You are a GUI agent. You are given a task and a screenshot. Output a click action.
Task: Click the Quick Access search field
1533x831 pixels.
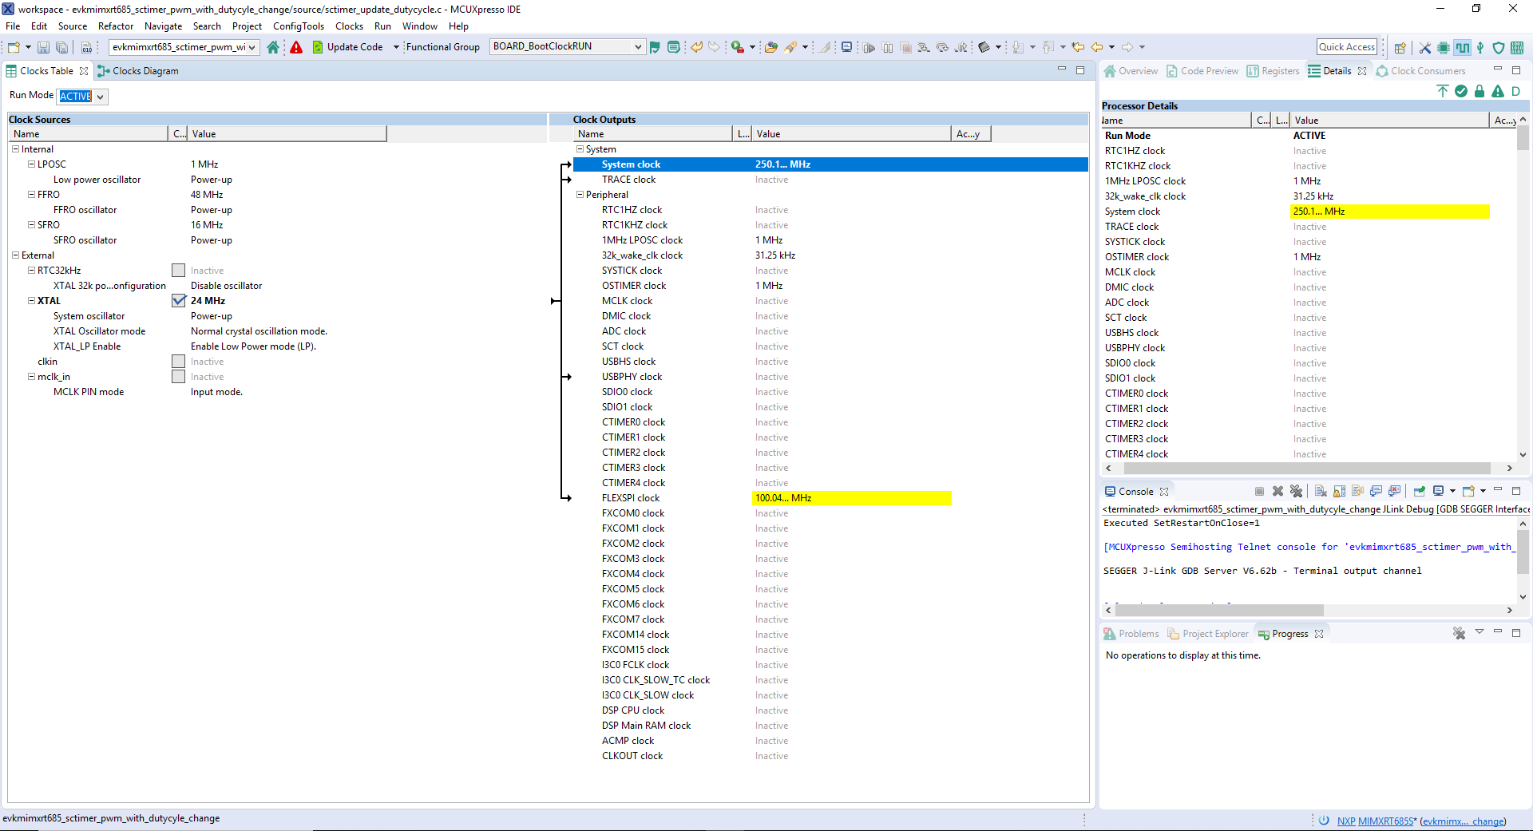pyautogui.click(x=1346, y=47)
